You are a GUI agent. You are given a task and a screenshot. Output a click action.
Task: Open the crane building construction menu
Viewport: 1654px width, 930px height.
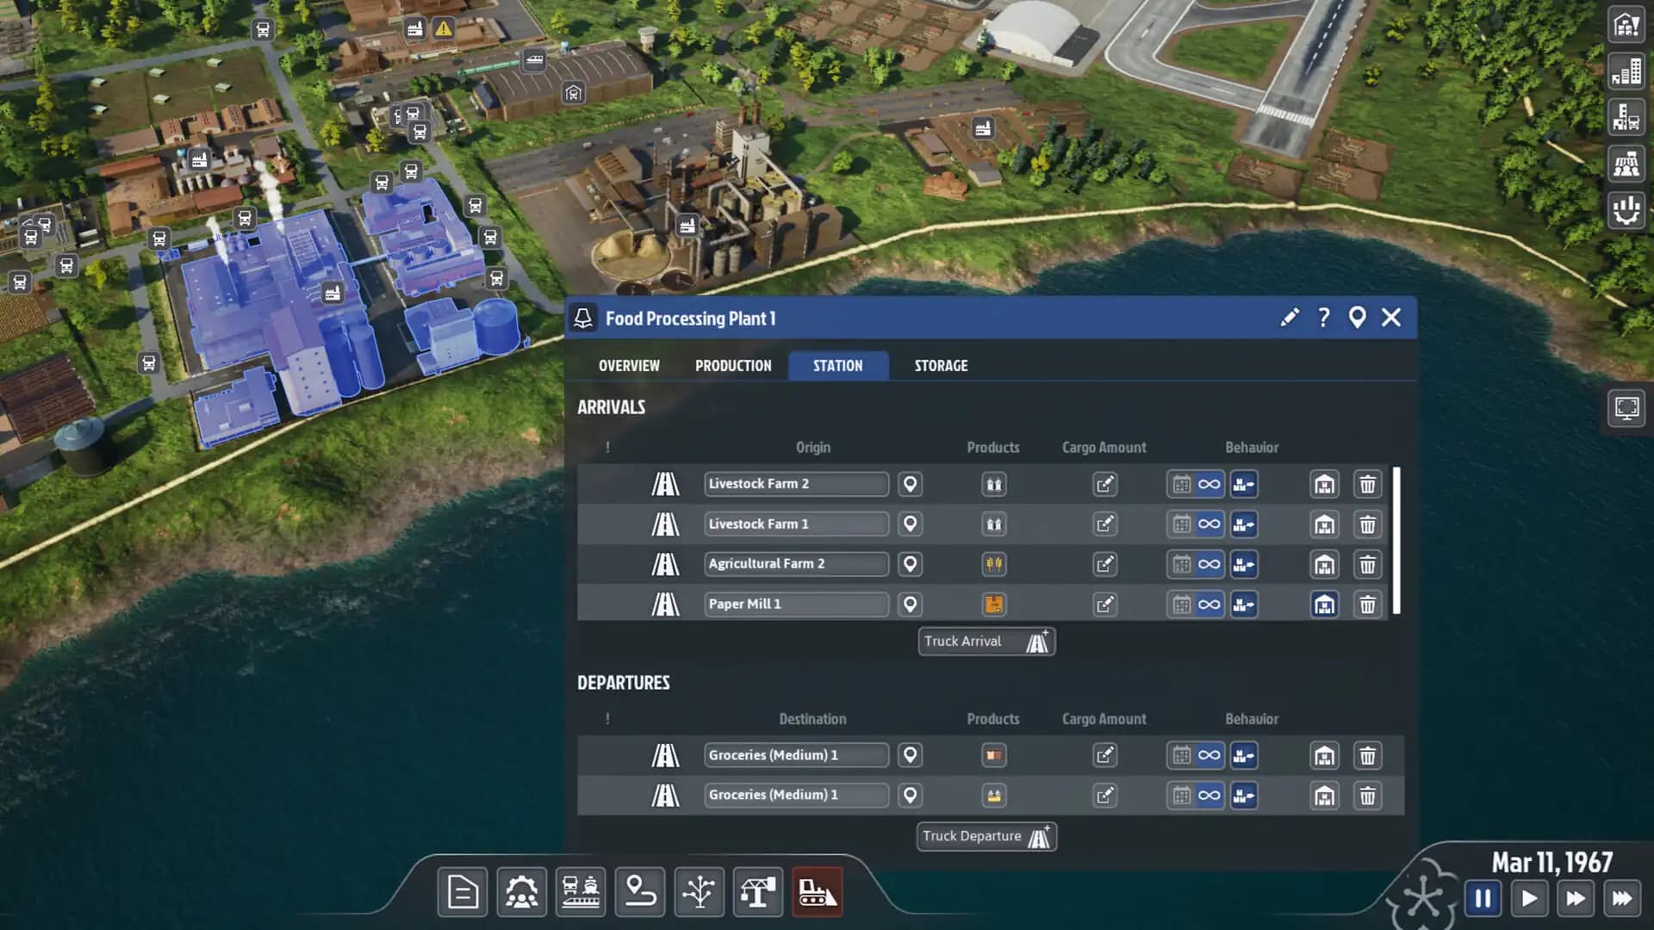(756, 892)
